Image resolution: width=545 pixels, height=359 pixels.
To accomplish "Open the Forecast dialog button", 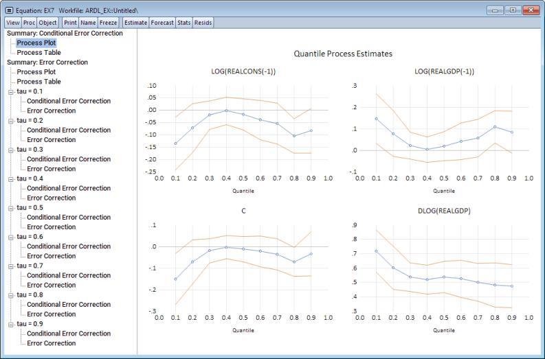I will pos(162,23).
